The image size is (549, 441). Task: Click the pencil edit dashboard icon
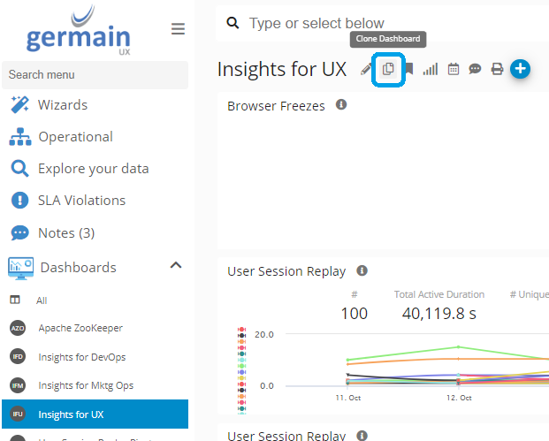(x=366, y=70)
